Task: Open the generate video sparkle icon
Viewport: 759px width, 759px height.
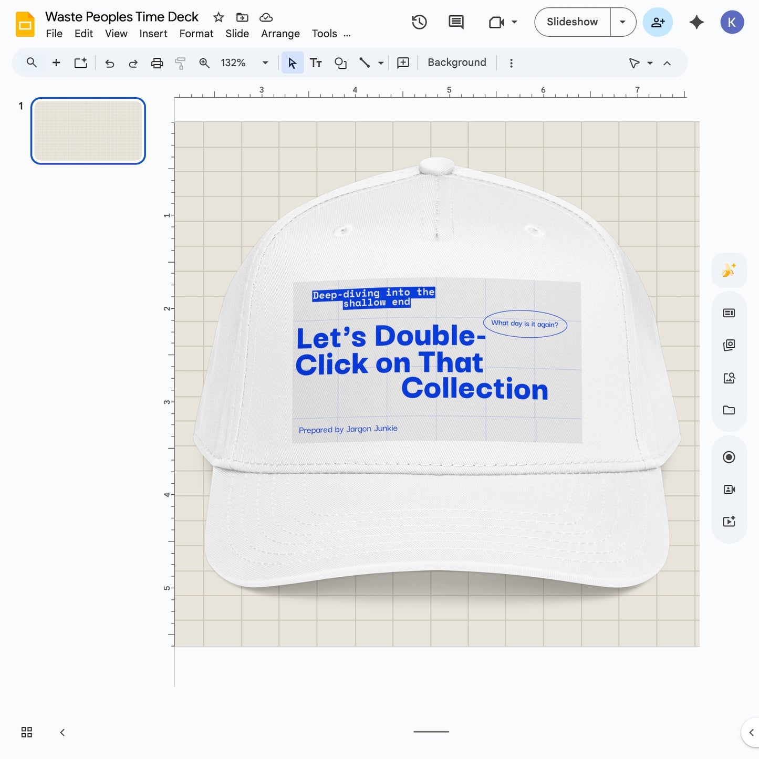Action: pos(729,521)
